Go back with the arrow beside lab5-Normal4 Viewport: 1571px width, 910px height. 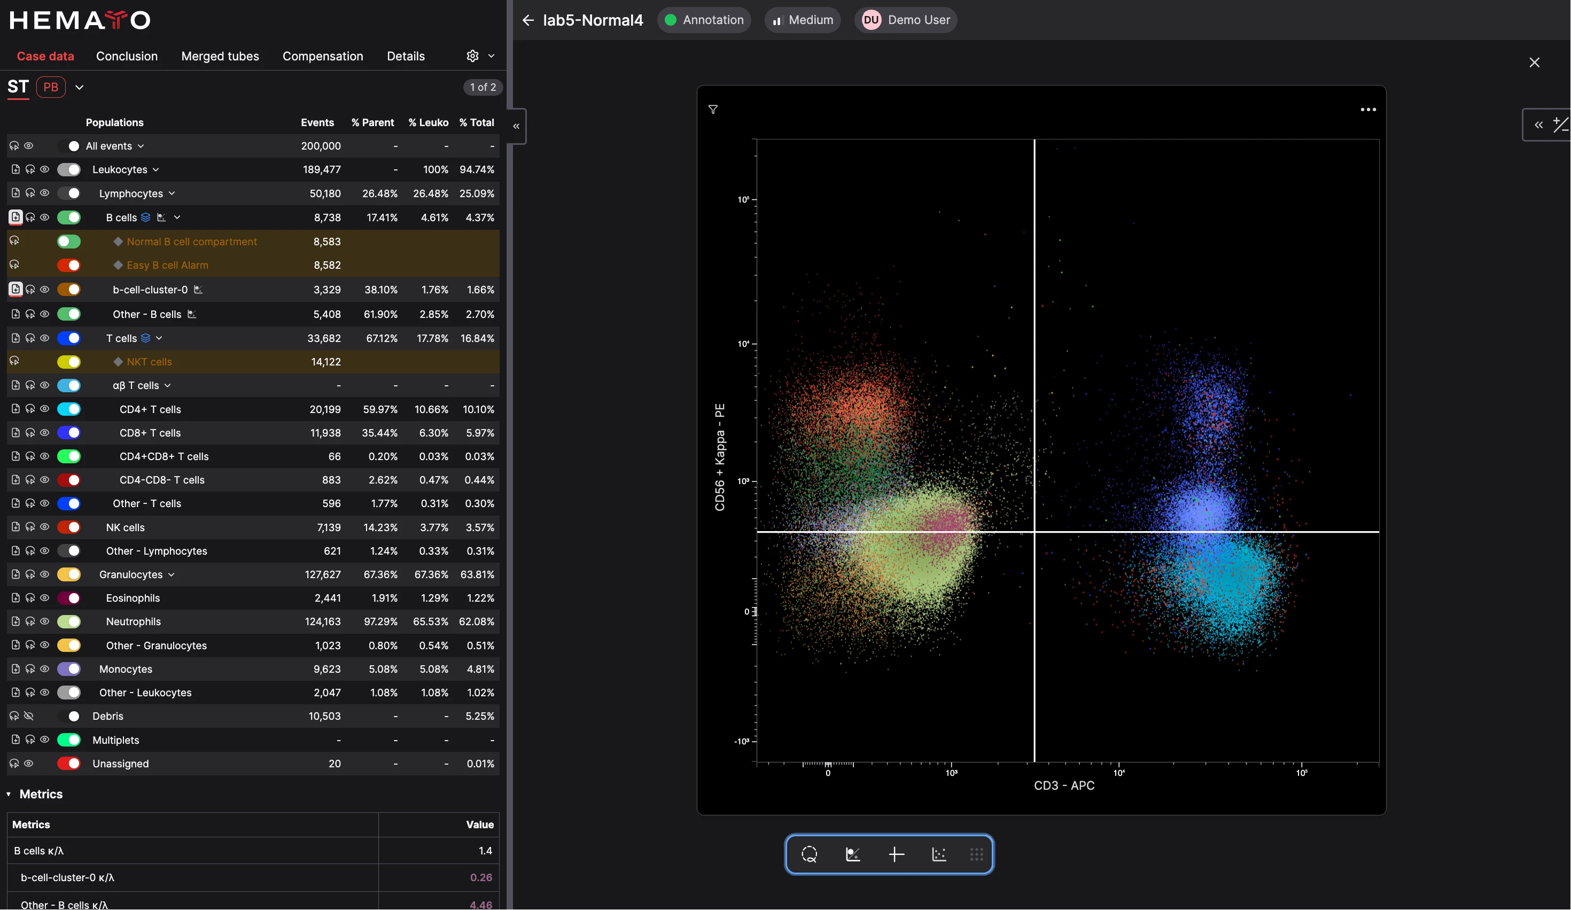(528, 20)
